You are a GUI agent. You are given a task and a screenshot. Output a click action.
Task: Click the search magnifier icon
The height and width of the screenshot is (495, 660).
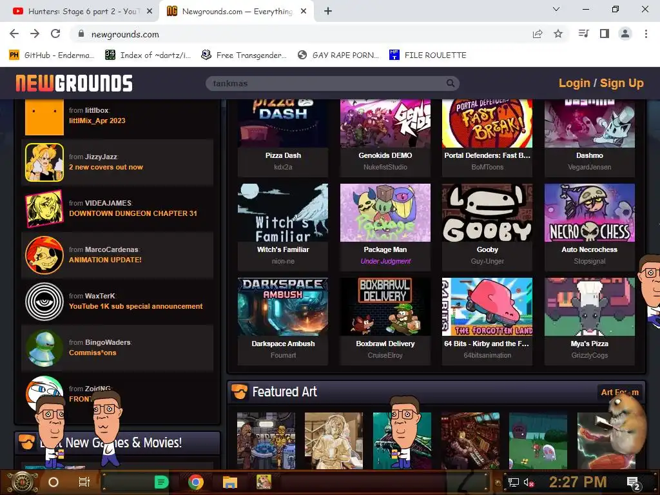point(451,83)
